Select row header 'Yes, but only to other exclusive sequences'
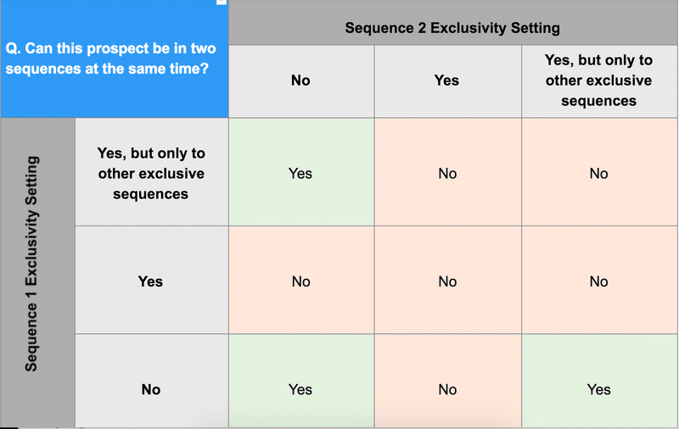This screenshot has width=679, height=429. (152, 172)
